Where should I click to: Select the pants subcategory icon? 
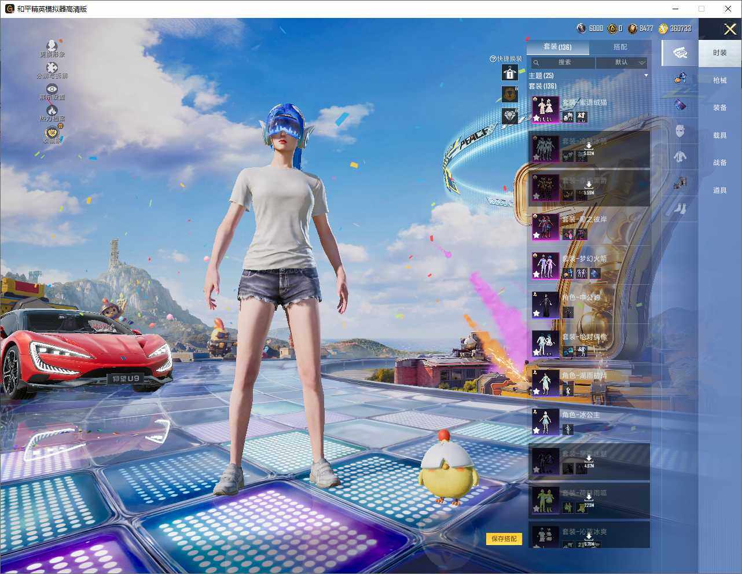tap(680, 183)
